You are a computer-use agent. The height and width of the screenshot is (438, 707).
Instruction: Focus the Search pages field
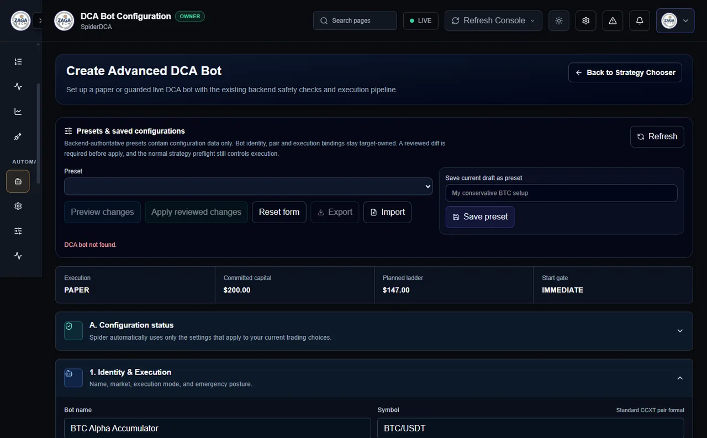point(355,20)
